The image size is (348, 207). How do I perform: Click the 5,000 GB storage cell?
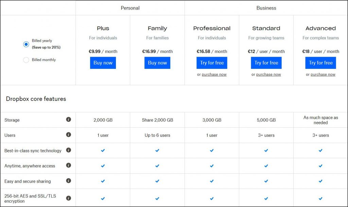(x=266, y=120)
